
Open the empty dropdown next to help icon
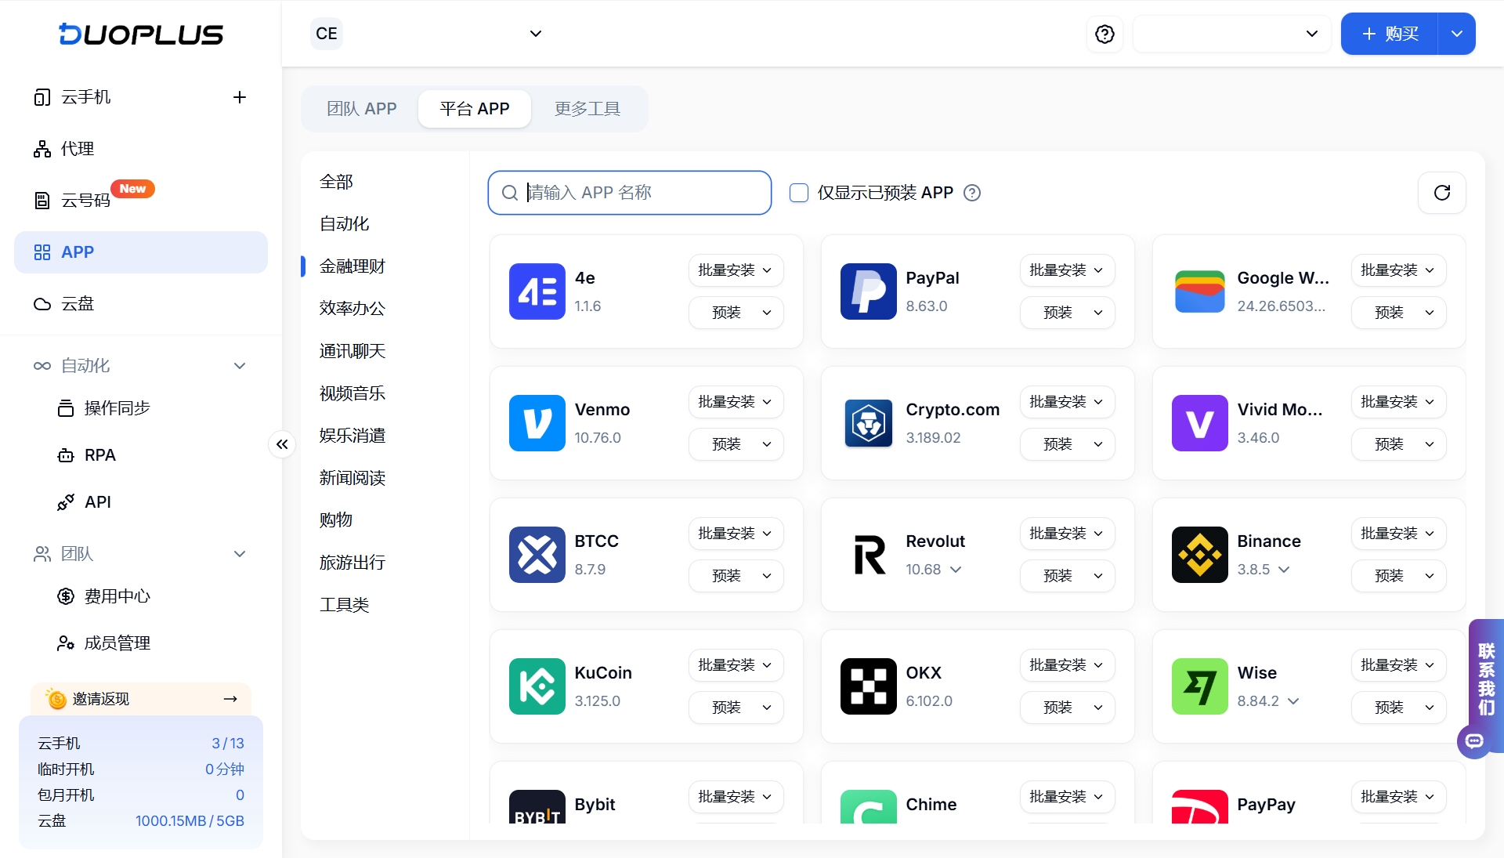pyautogui.click(x=1231, y=34)
